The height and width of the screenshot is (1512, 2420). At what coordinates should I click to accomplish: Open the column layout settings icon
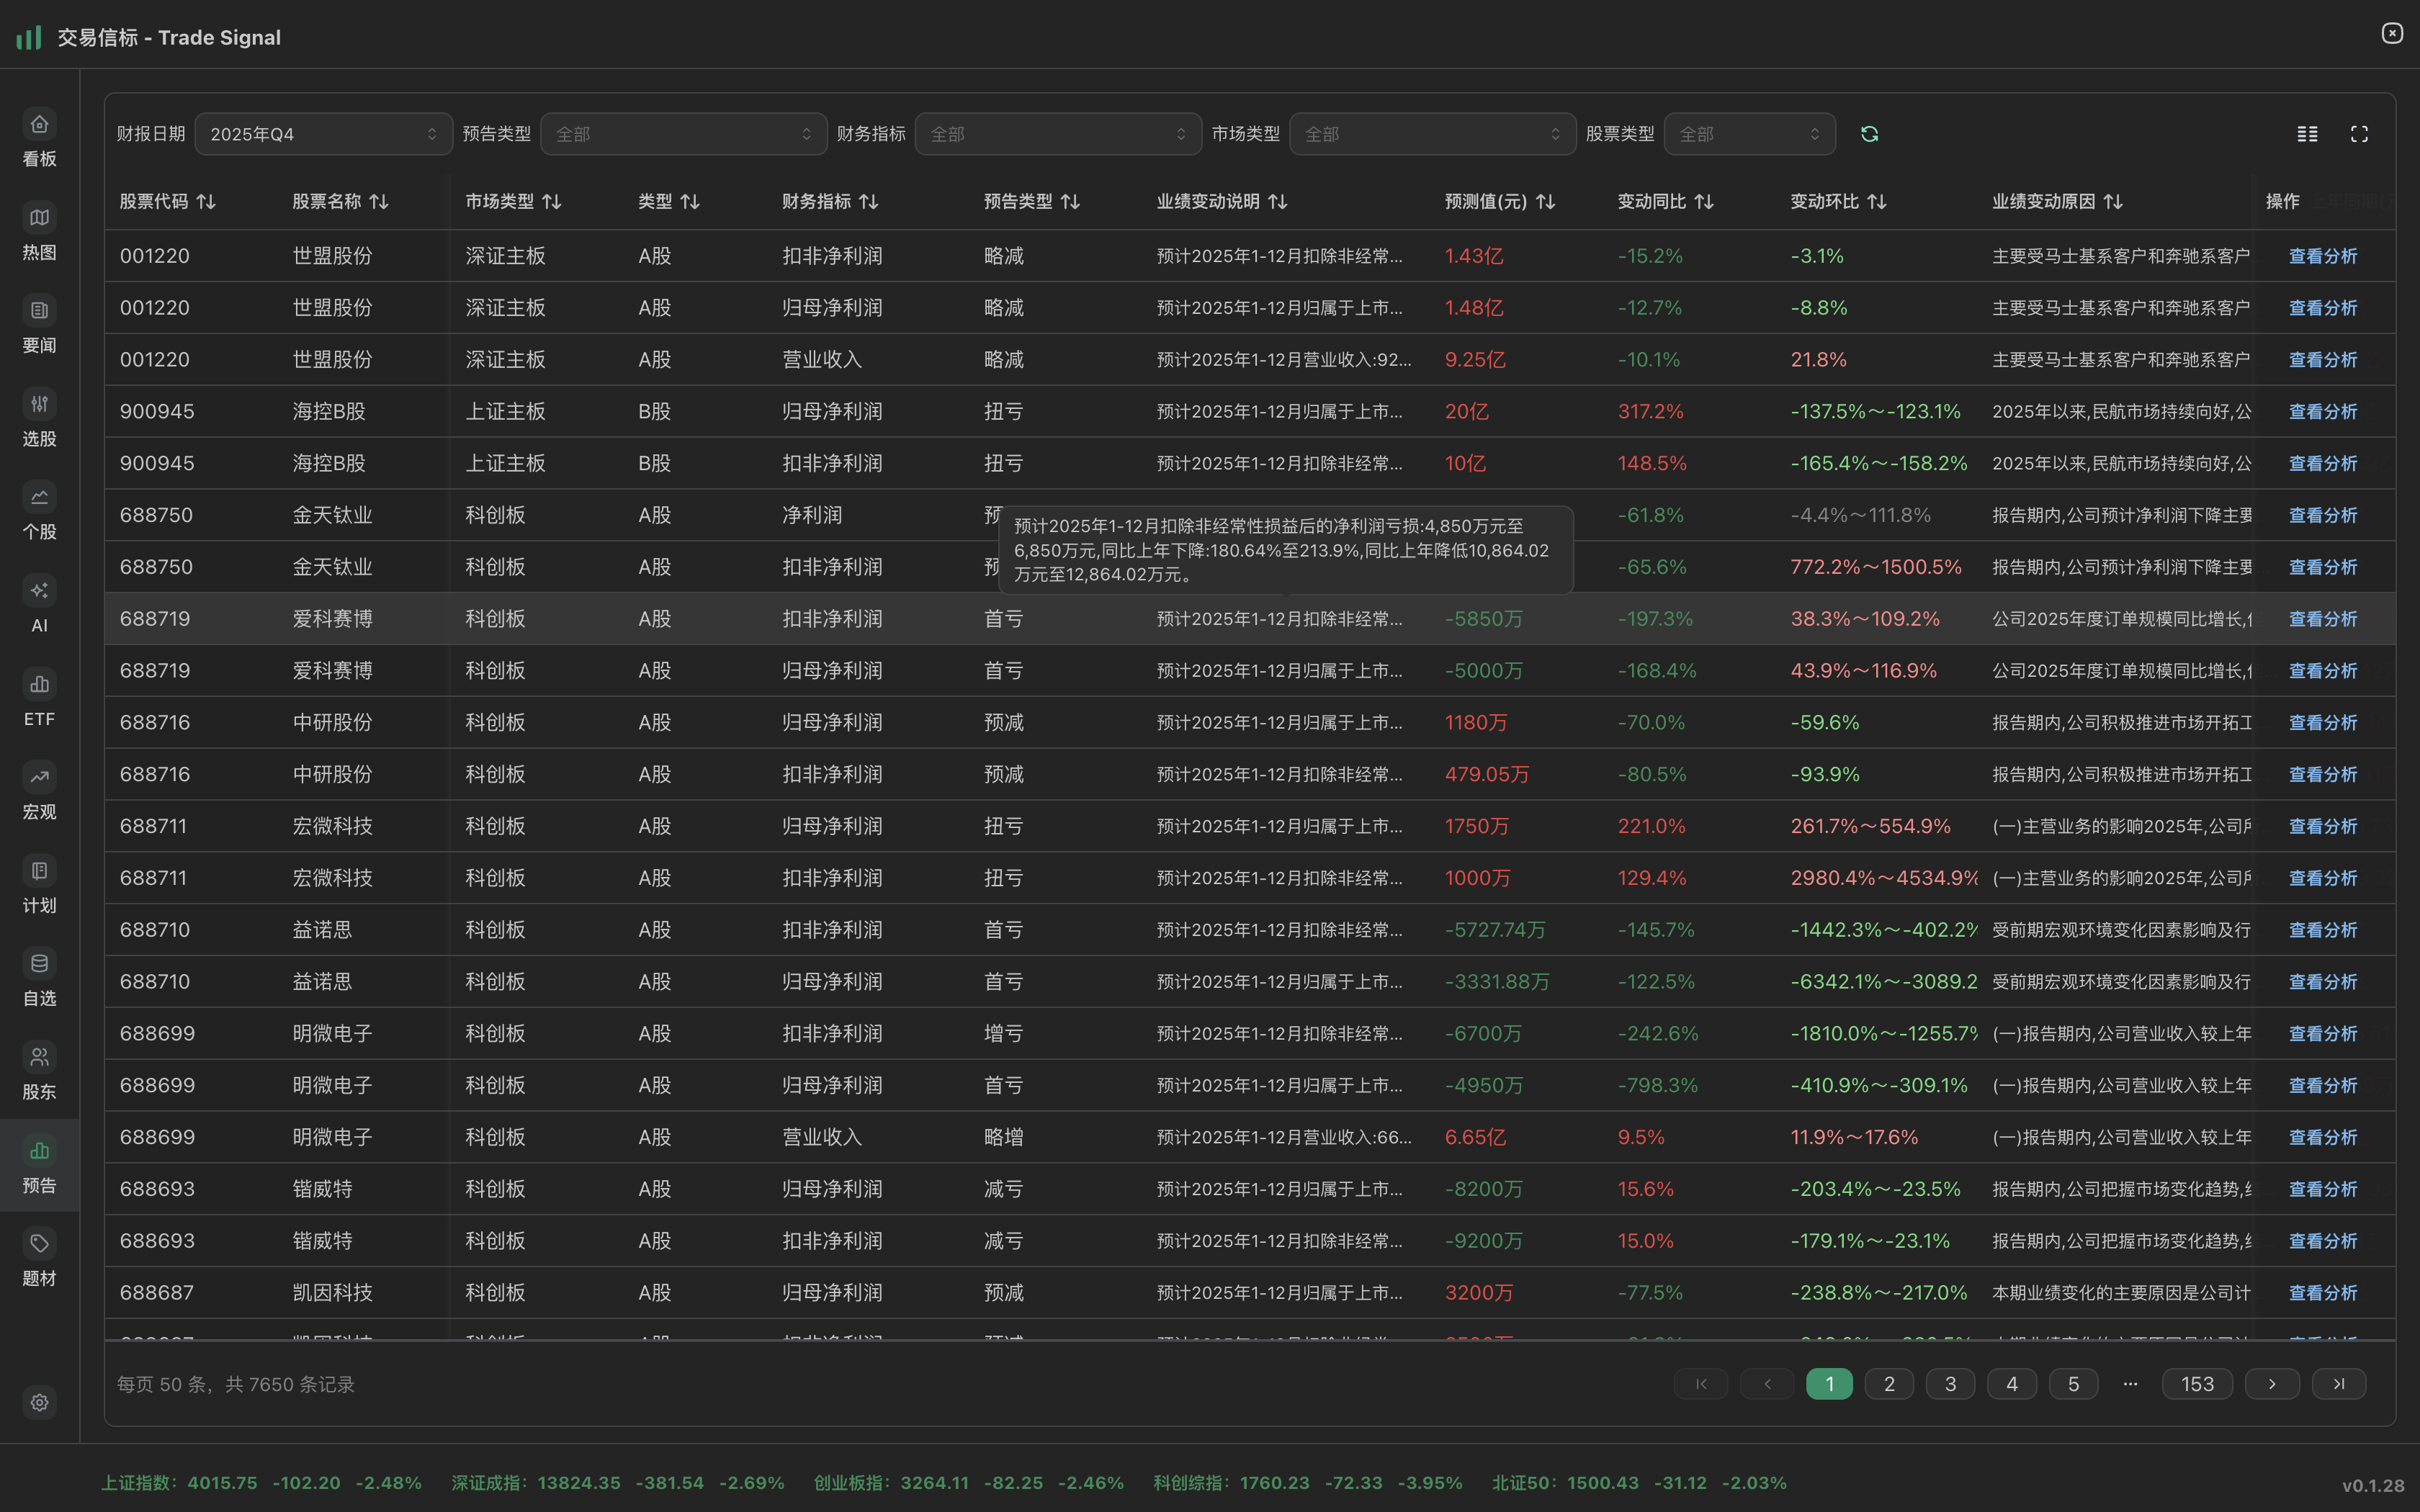click(x=2307, y=134)
